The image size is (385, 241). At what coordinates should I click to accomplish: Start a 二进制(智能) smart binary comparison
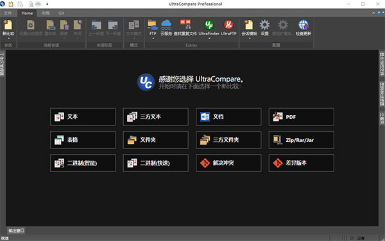tap(83, 163)
